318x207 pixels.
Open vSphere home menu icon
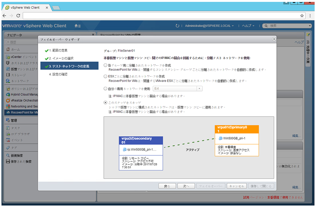click(x=77, y=26)
